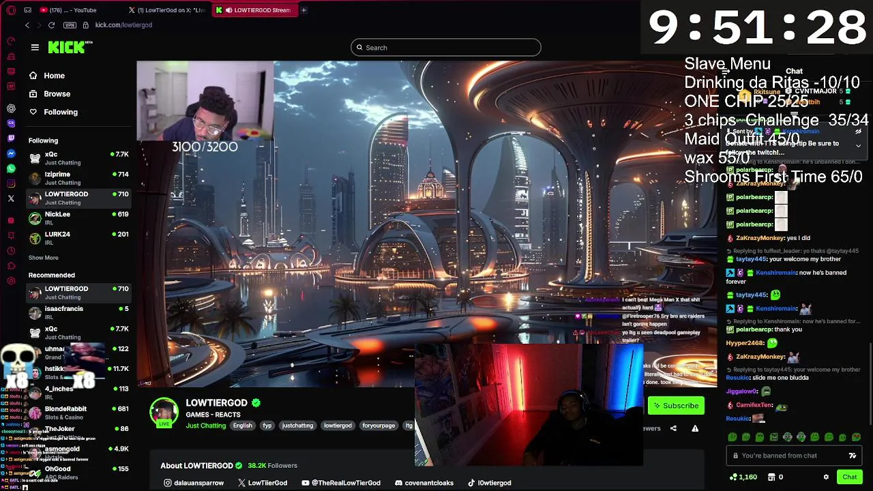Select the foryourpage tag
Image resolution: width=873 pixels, height=491 pixels.
tap(379, 426)
